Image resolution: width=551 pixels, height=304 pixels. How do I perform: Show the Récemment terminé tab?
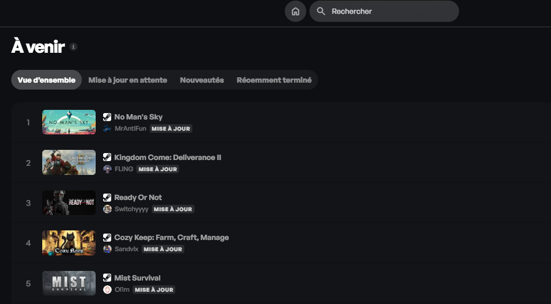274,80
